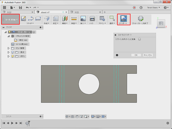Screen dimensions: 172x129
Task: Click the flange icon above 作成
Action: [x=47, y=18]
